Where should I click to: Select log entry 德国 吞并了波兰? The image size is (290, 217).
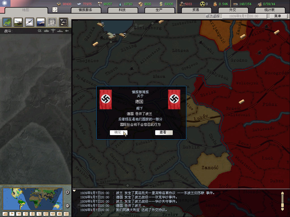(x=112, y=206)
